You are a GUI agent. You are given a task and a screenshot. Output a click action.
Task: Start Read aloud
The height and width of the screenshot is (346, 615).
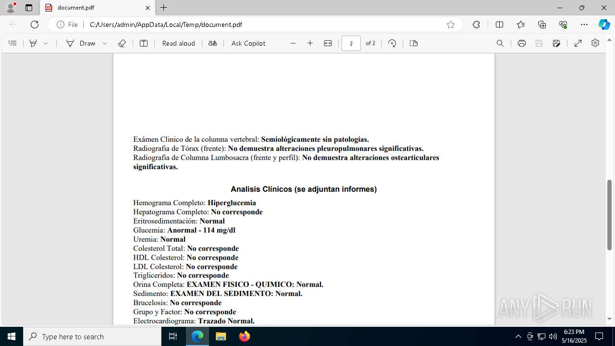(x=179, y=43)
